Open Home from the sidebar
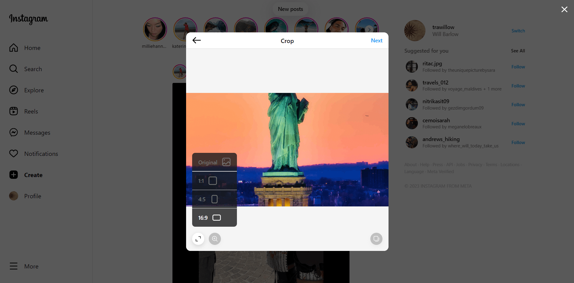The height and width of the screenshot is (283, 574). coord(25,48)
